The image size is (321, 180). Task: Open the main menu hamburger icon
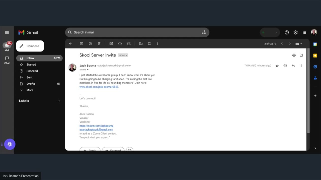pos(7,32)
